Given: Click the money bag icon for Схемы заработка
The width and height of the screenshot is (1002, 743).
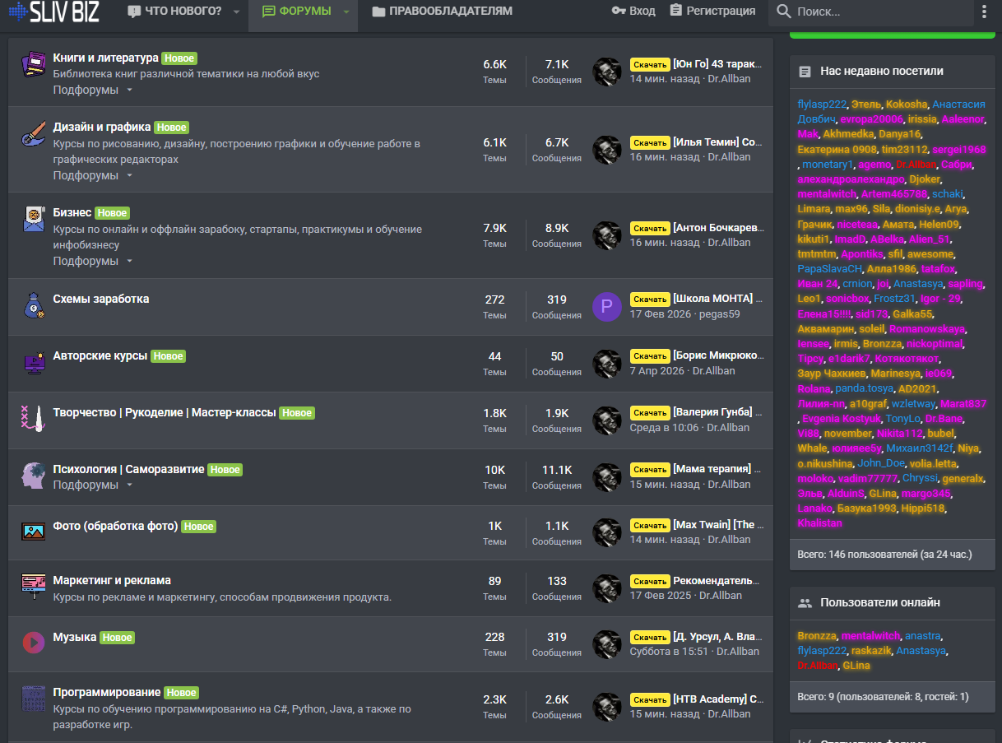Looking at the screenshot, I should pyautogui.click(x=33, y=306).
